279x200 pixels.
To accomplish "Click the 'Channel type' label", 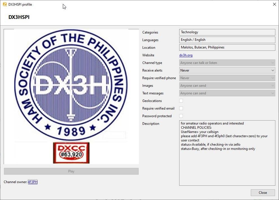I will (152, 63).
